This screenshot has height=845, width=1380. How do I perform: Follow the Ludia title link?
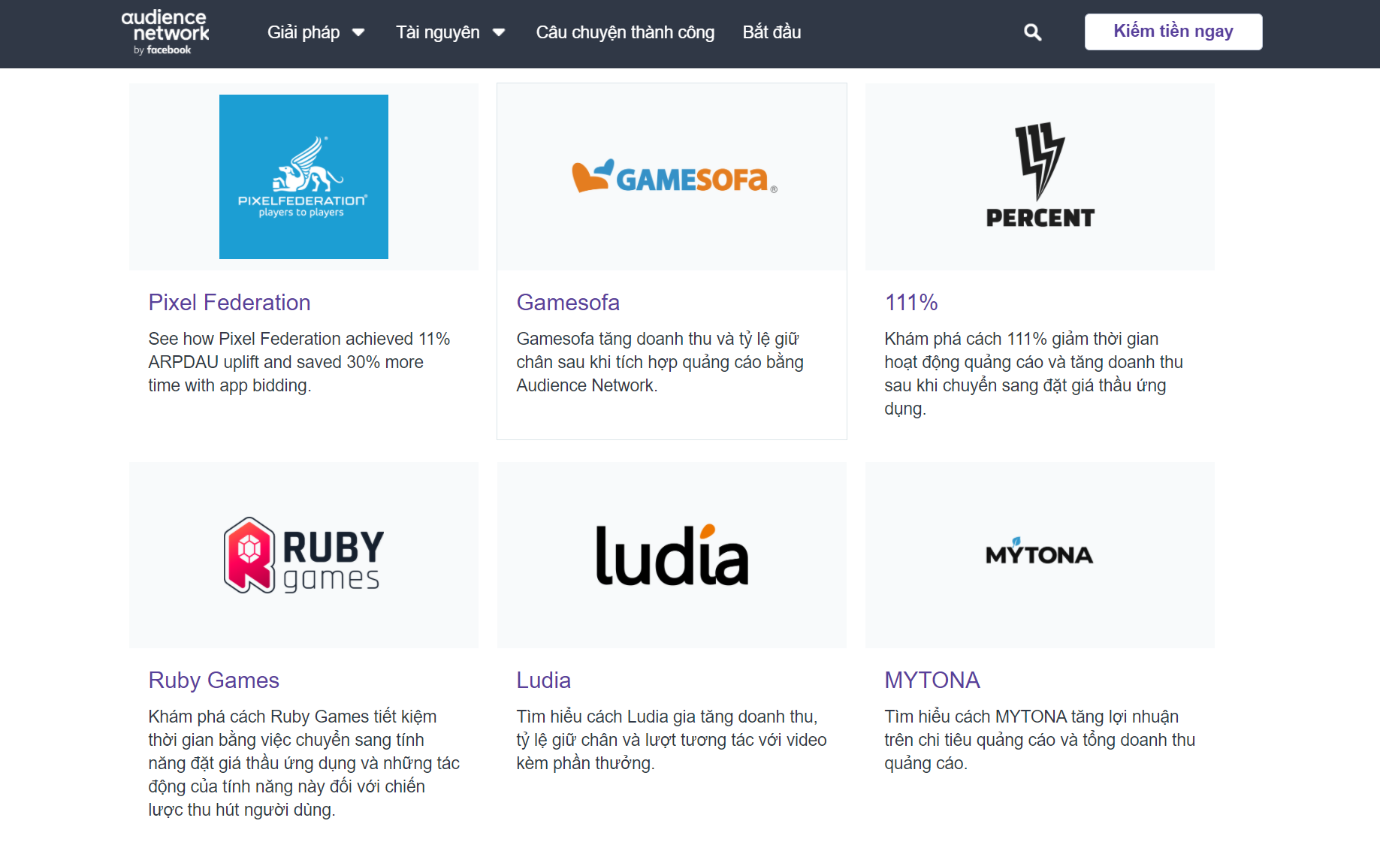[543, 681]
